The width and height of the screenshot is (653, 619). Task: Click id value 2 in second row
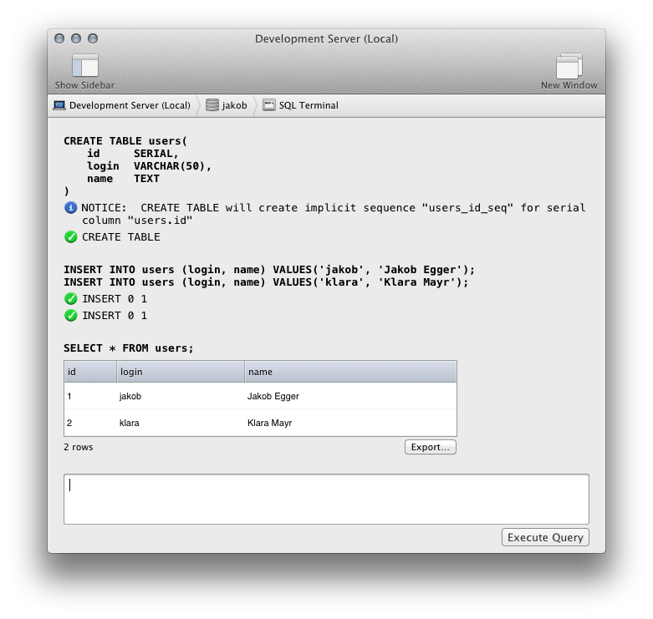point(69,423)
